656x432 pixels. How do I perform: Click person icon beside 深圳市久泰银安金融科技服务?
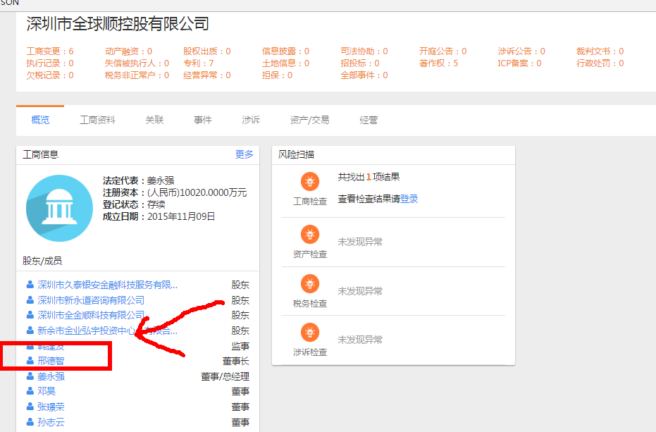click(x=30, y=285)
